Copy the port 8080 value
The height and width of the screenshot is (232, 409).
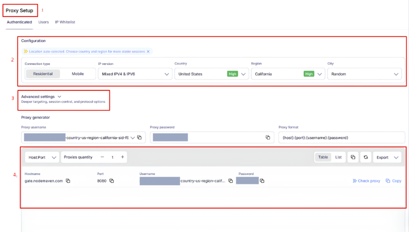tap(112, 181)
